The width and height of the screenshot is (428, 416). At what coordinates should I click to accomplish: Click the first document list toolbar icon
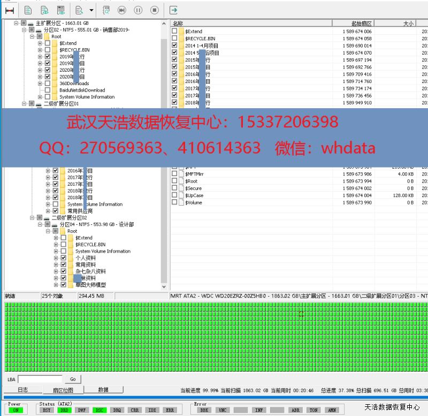(28, 10)
